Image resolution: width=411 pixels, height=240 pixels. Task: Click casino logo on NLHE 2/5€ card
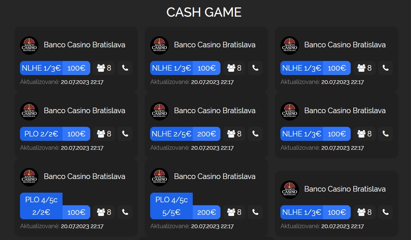[x=159, y=111]
